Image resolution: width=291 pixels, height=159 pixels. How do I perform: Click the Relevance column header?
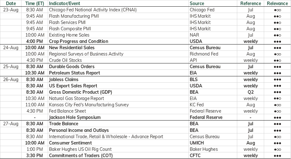pos(277,3)
